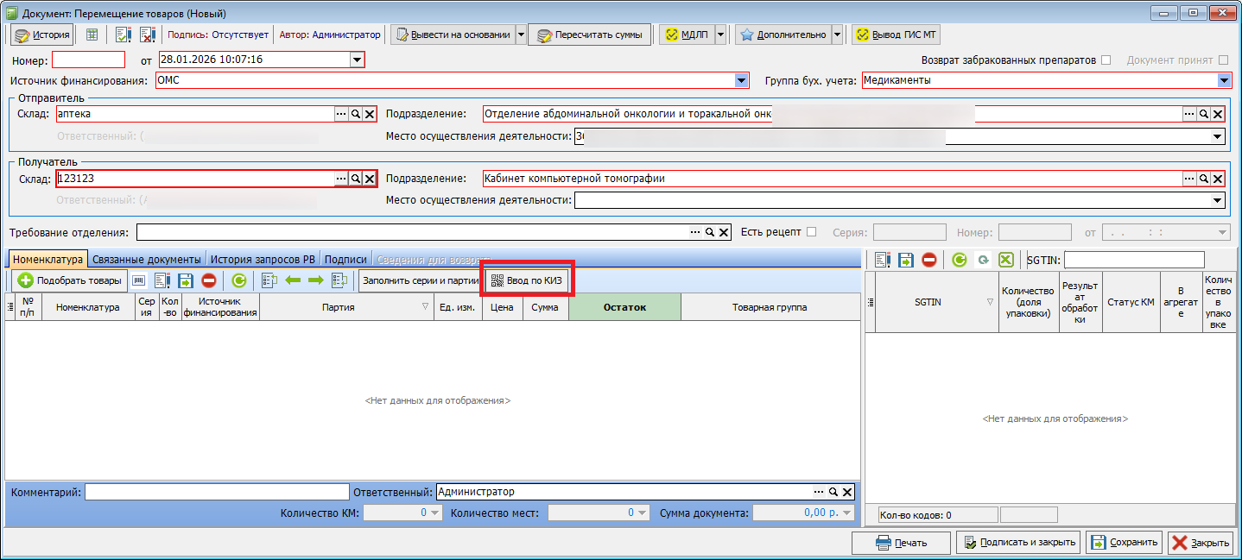This screenshot has width=1242, height=560.
Task: Open Источник финансирования dropdown
Action: 741,80
